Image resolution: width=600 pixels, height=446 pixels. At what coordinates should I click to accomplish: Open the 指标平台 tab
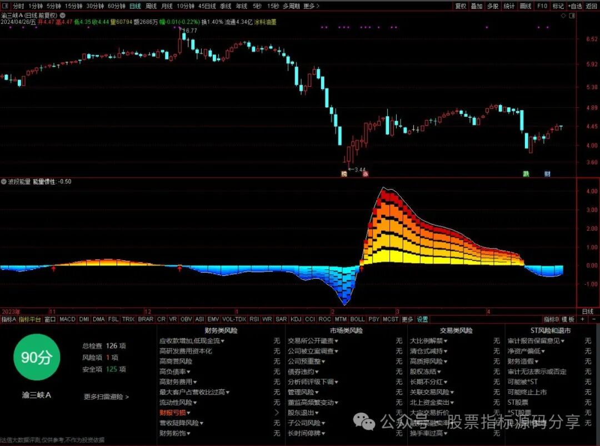(29, 319)
